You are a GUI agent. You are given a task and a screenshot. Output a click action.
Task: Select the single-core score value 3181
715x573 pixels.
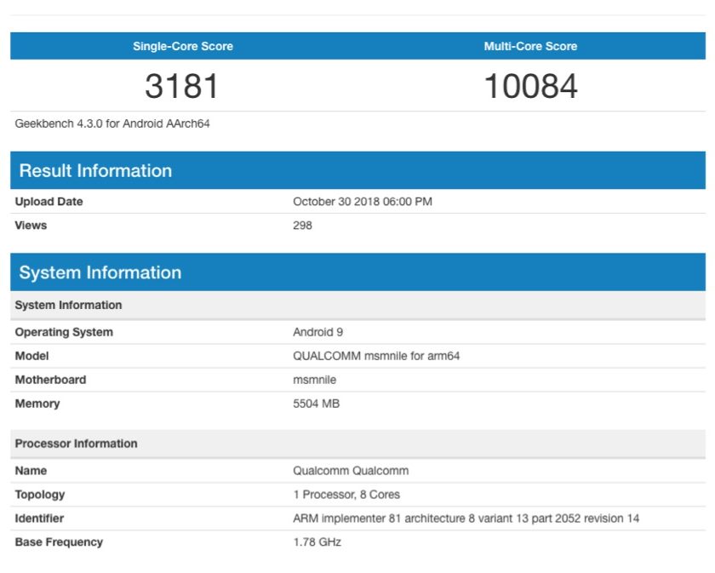[182, 86]
